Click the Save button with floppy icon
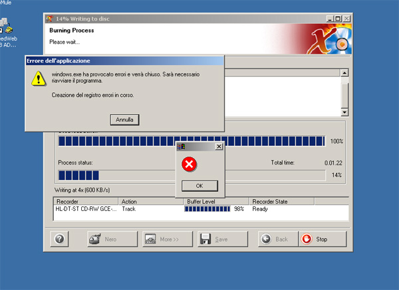The width and height of the screenshot is (399, 290). pyautogui.click(x=223, y=239)
